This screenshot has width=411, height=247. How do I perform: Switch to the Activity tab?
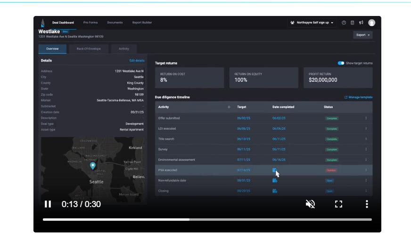123,49
